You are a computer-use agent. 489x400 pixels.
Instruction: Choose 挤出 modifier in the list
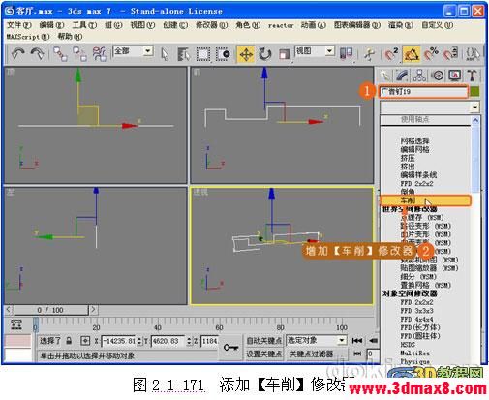pos(408,167)
